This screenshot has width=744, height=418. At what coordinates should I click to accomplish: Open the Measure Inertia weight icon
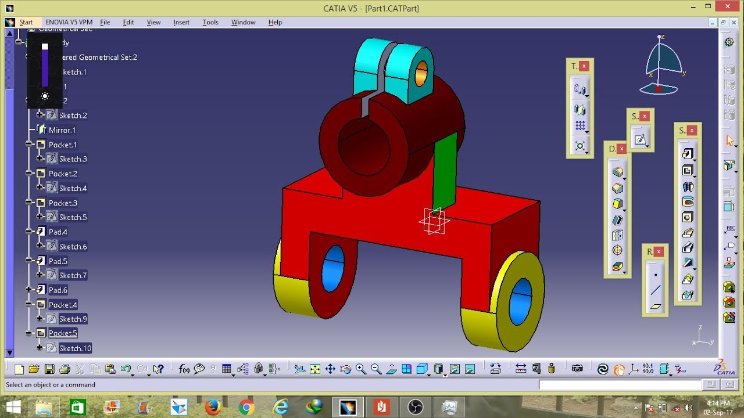tap(551, 369)
